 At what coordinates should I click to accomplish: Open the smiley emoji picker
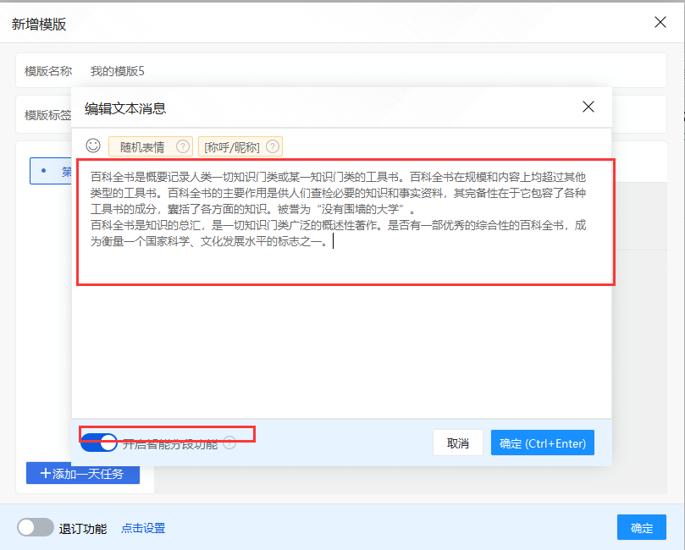tap(93, 146)
